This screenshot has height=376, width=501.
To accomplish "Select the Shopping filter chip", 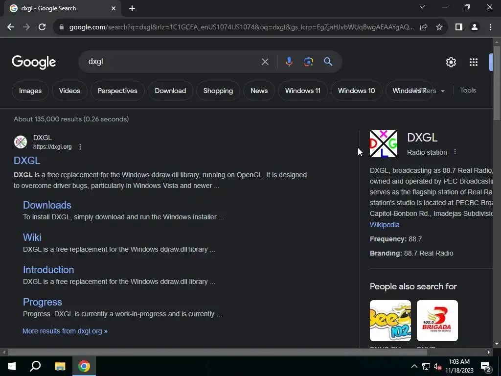I will pyautogui.click(x=218, y=91).
